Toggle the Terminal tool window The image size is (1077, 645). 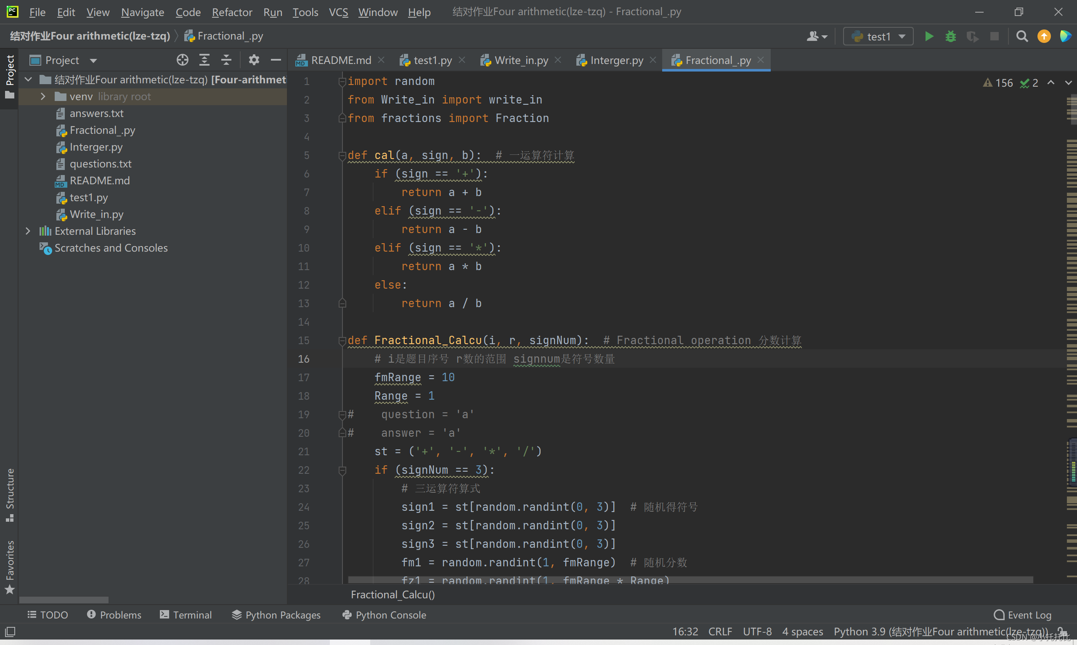pyautogui.click(x=186, y=615)
